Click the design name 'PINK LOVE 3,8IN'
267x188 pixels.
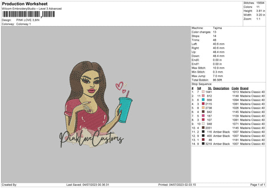click(x=28, y=20)
